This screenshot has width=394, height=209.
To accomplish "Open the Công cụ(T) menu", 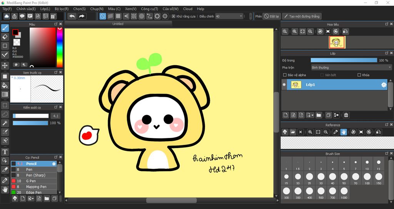I will click(150, 9).
